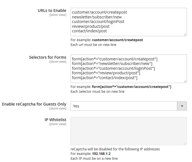The width and height of the screenshot is (192, 162).
Task: Click the form[action*="review/product/post"] selector line
Action: [x=106, y=73]
